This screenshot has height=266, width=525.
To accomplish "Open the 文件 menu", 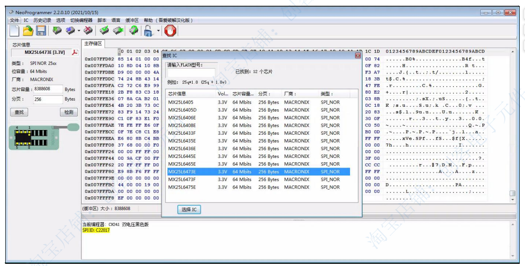I will (14, 20).
